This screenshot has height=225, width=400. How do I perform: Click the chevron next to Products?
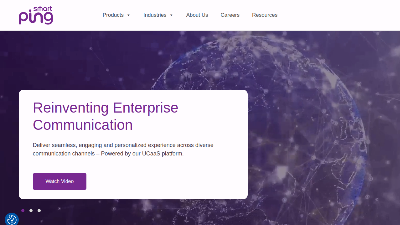coord(128,15)
